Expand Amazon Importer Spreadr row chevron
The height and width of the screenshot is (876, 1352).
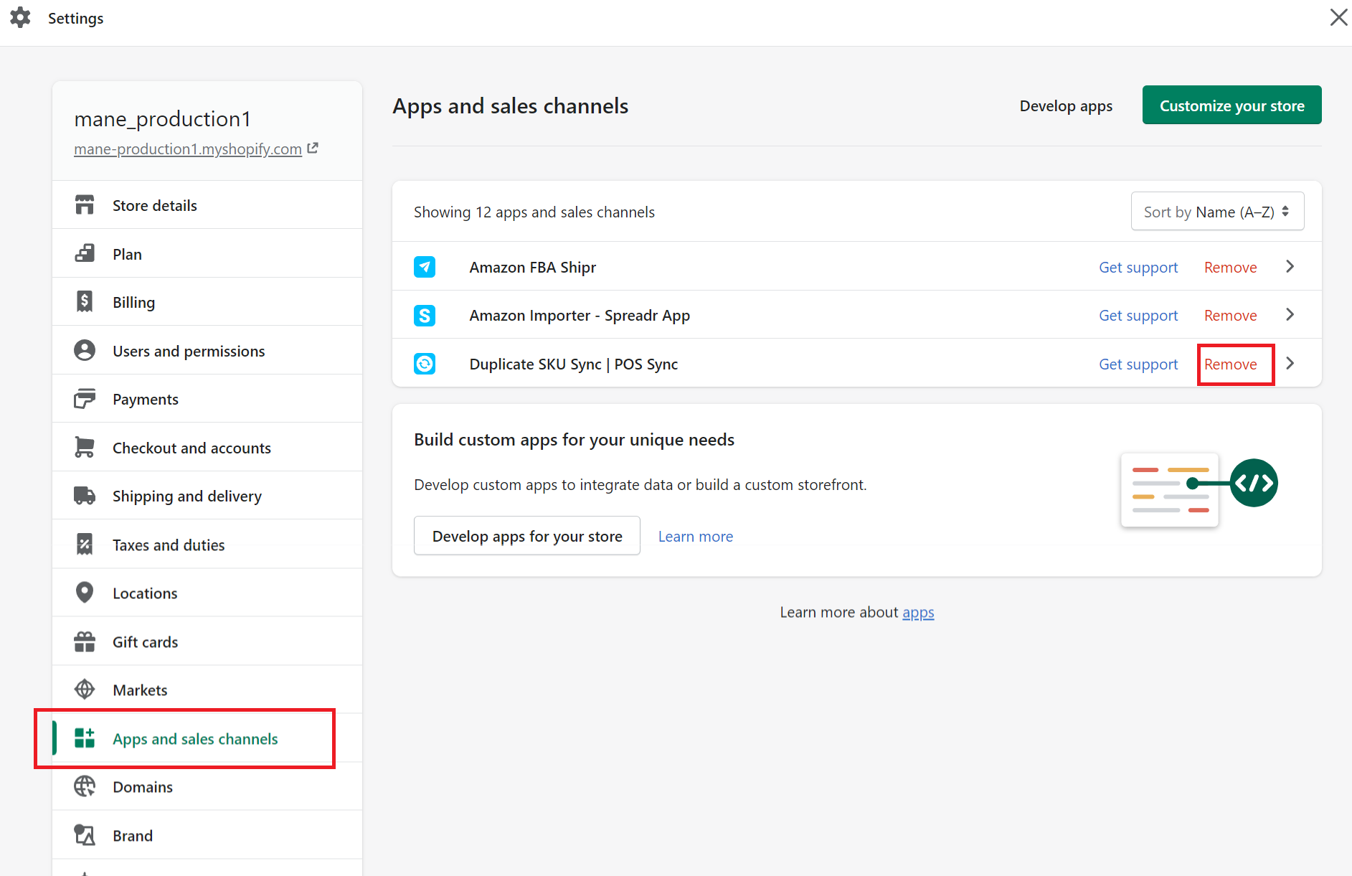tap(1290, 315)
